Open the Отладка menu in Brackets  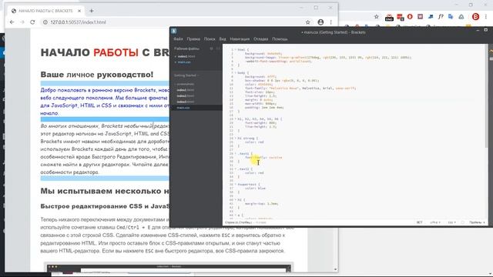pos(260,39)
